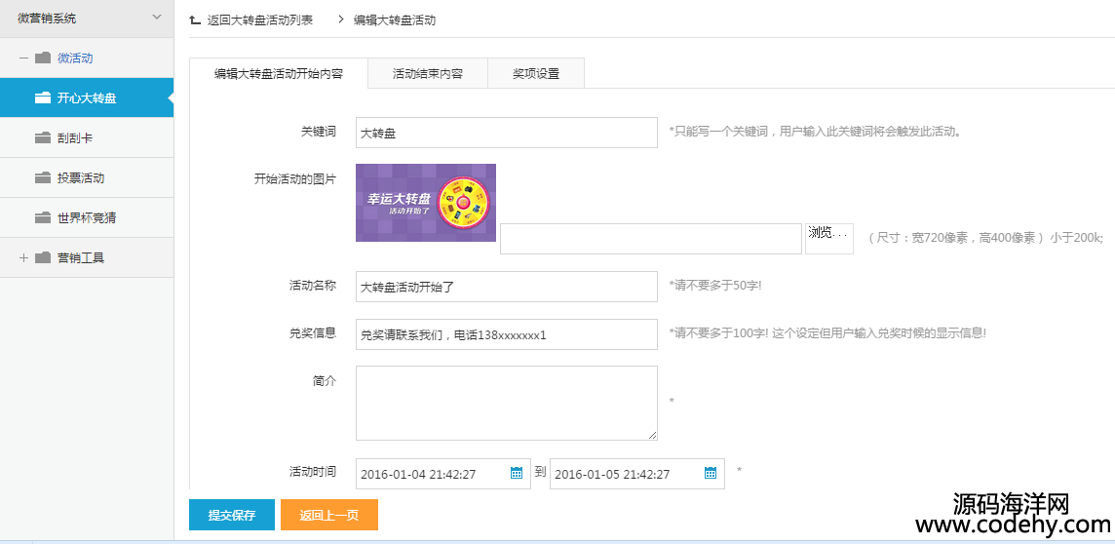The width and height of the screenshot is (1115, 544).
Task: Click the image file path input
Action: tap(651, 238)
